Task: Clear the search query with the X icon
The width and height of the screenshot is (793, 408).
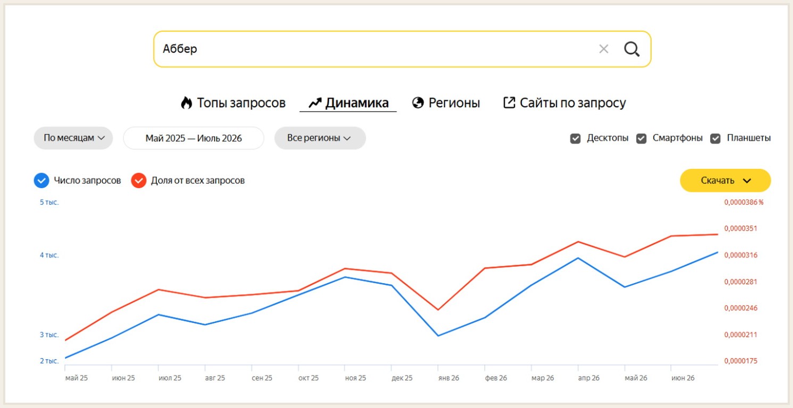Action: 603,49
